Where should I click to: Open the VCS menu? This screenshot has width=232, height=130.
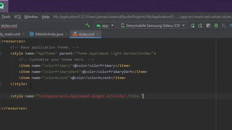click(x=17, y=17)
